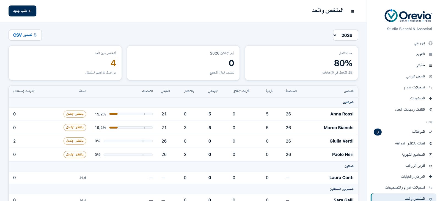Click the فترات الإغلاق column header
The height and width of the screenshot is (201, 440).
(241, 91)
